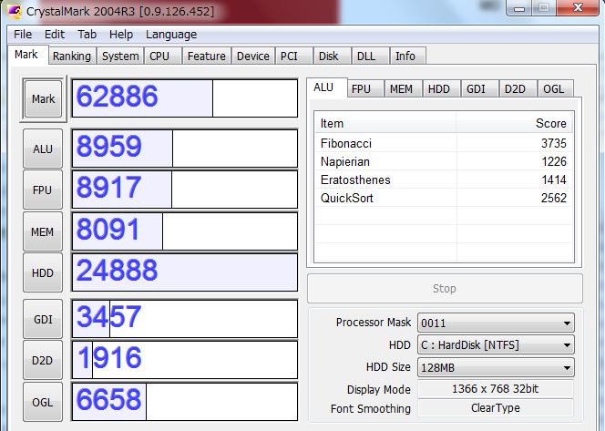This screenshot has height=431, width=605.
Task: Select the QuickSort result row
Action: point(444,198)
